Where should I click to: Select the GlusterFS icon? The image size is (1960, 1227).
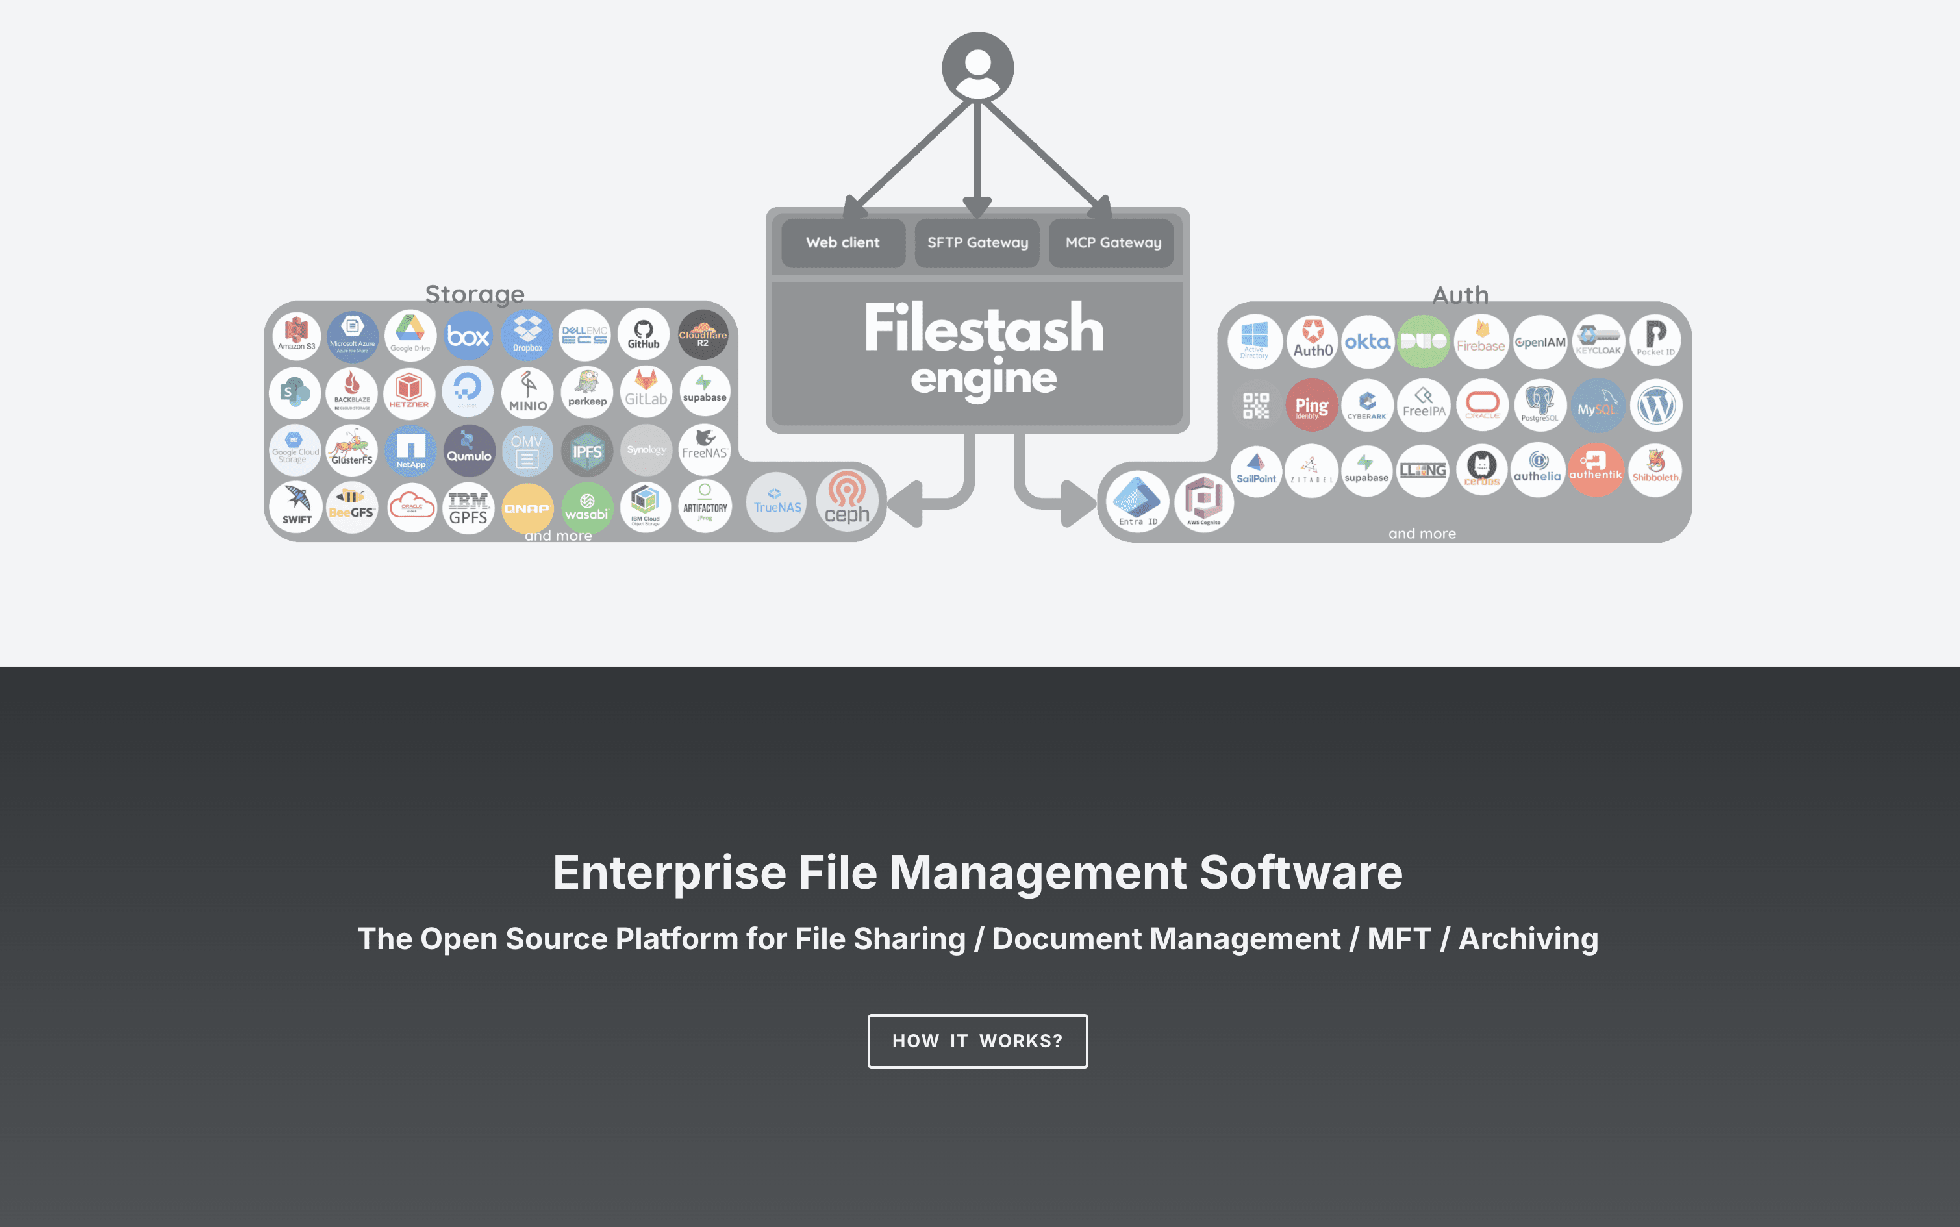click(x=352, y=451)
